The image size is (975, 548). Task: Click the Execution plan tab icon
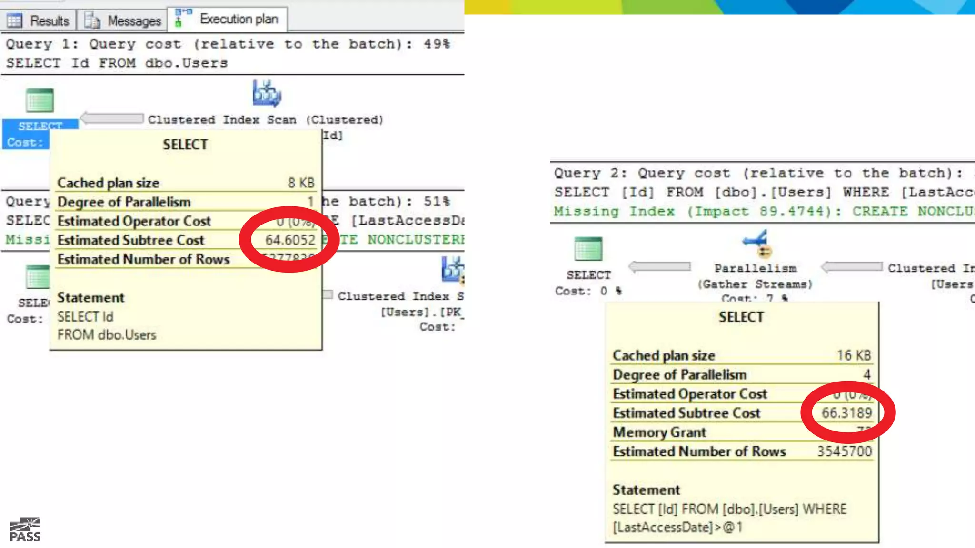[182, 18]
